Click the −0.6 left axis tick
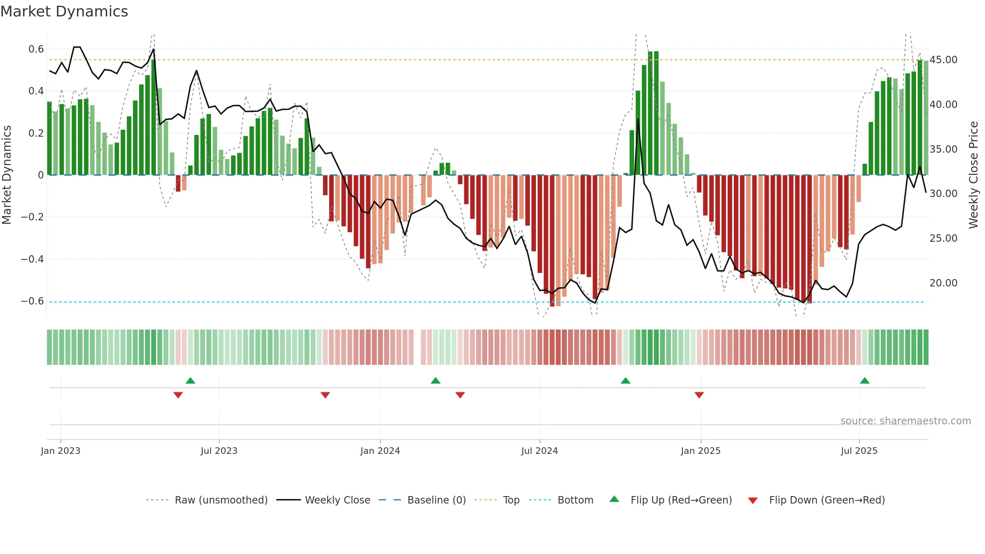The height and width of the screenshot is (554, 985). [32, 301]
